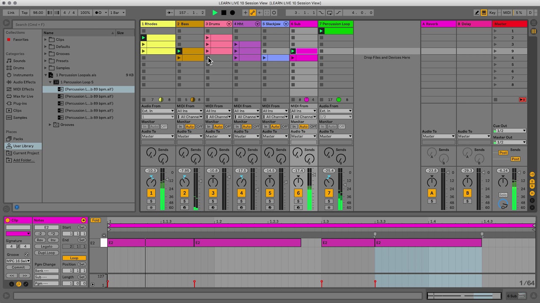The image size is (540, 303).
Task: Open the Audio To dropdown on the Rhodes track
Action: click(x=157, y=136)
